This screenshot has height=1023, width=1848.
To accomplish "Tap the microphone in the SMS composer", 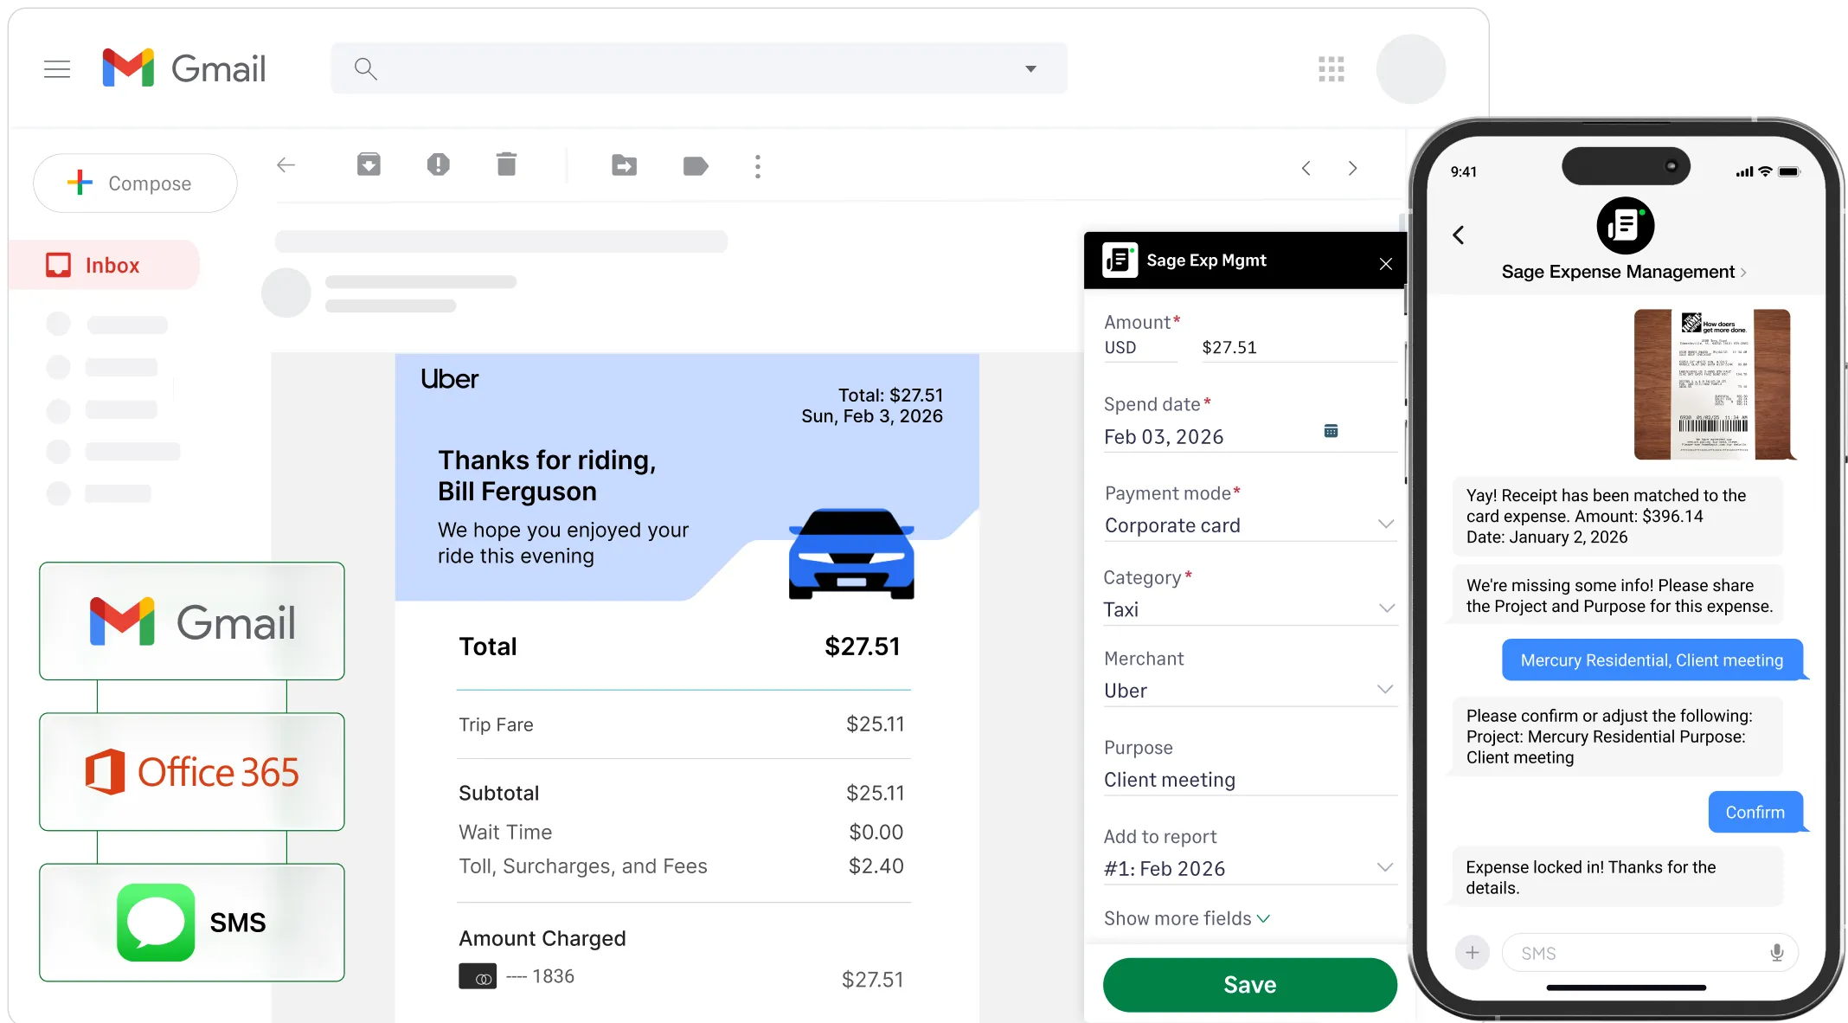I will 1776,952.
